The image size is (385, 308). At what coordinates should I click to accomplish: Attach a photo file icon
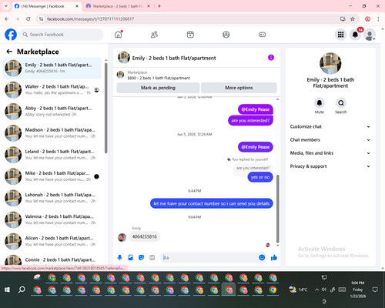(x=130, y=257)
